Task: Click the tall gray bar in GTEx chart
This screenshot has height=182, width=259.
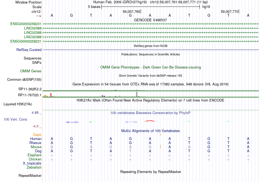Action: click(x=137, y=94)
